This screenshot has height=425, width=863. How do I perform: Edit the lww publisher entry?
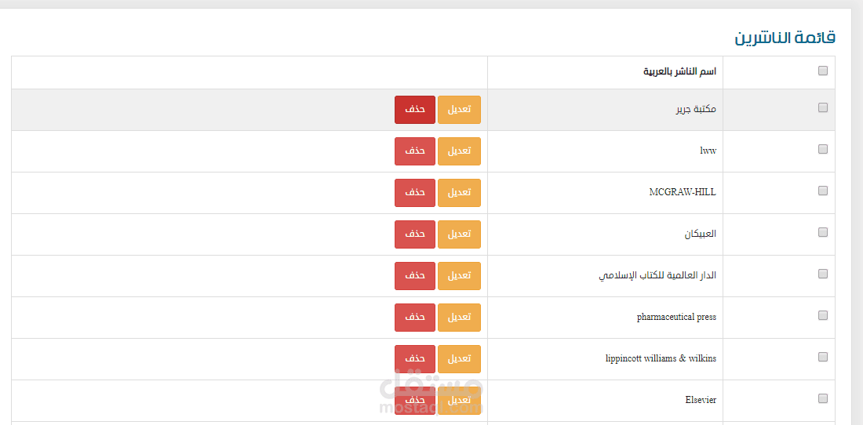click(459, 151)
